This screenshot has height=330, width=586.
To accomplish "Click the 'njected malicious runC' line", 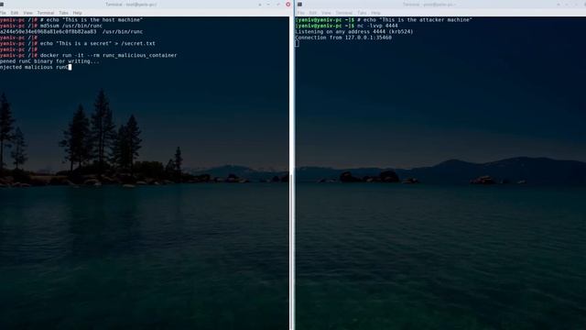I will pos(34,67).
